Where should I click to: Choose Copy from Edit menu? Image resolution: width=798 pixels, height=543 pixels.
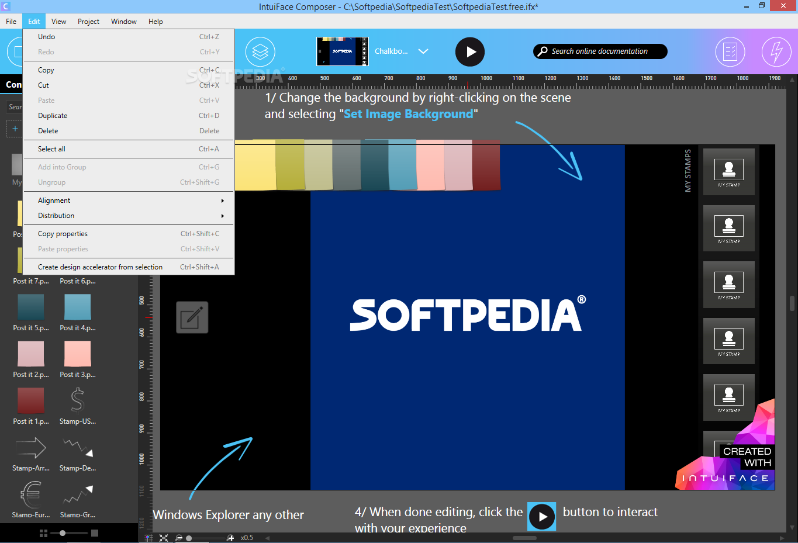[129, 70]
